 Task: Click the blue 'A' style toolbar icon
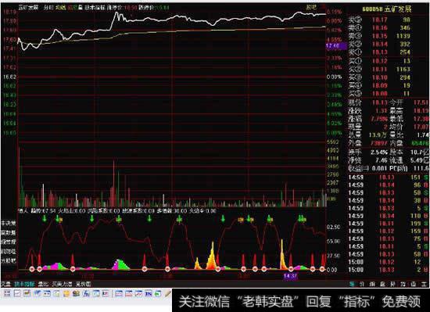point(86,294)
